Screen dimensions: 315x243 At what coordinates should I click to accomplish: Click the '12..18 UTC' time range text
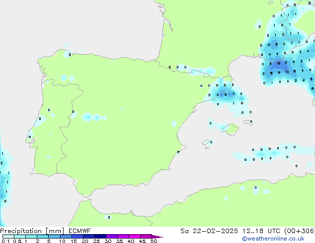261,231
